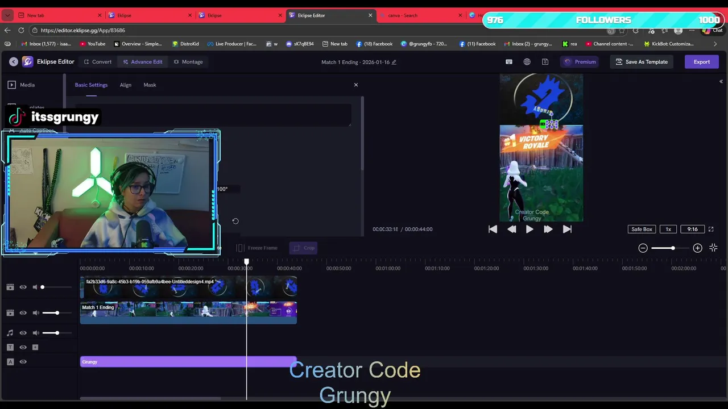Viewport: 728px width, 409px height.
Task: Adjust volume slider of Match 1 Ending track
Action: tap(57, 312)
